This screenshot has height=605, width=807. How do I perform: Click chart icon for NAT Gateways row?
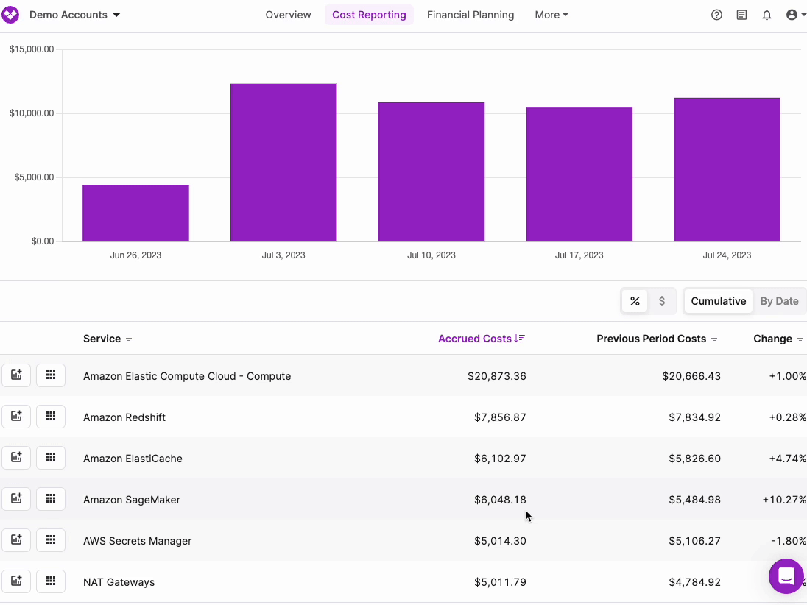click(16, 582)
